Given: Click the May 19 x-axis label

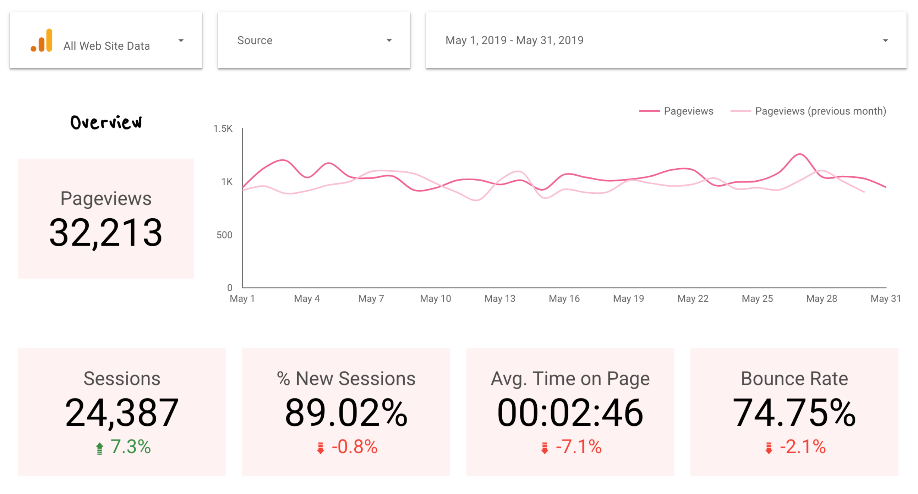Looking at the screenshot, I should (628, 298).
